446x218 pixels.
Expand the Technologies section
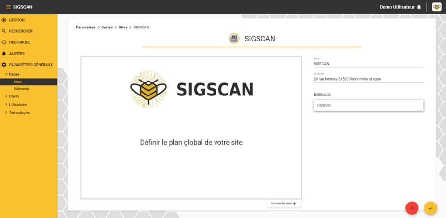(6, 113)
